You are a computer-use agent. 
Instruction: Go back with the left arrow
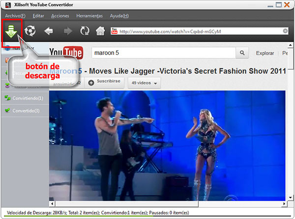click(x=49, y=31)
